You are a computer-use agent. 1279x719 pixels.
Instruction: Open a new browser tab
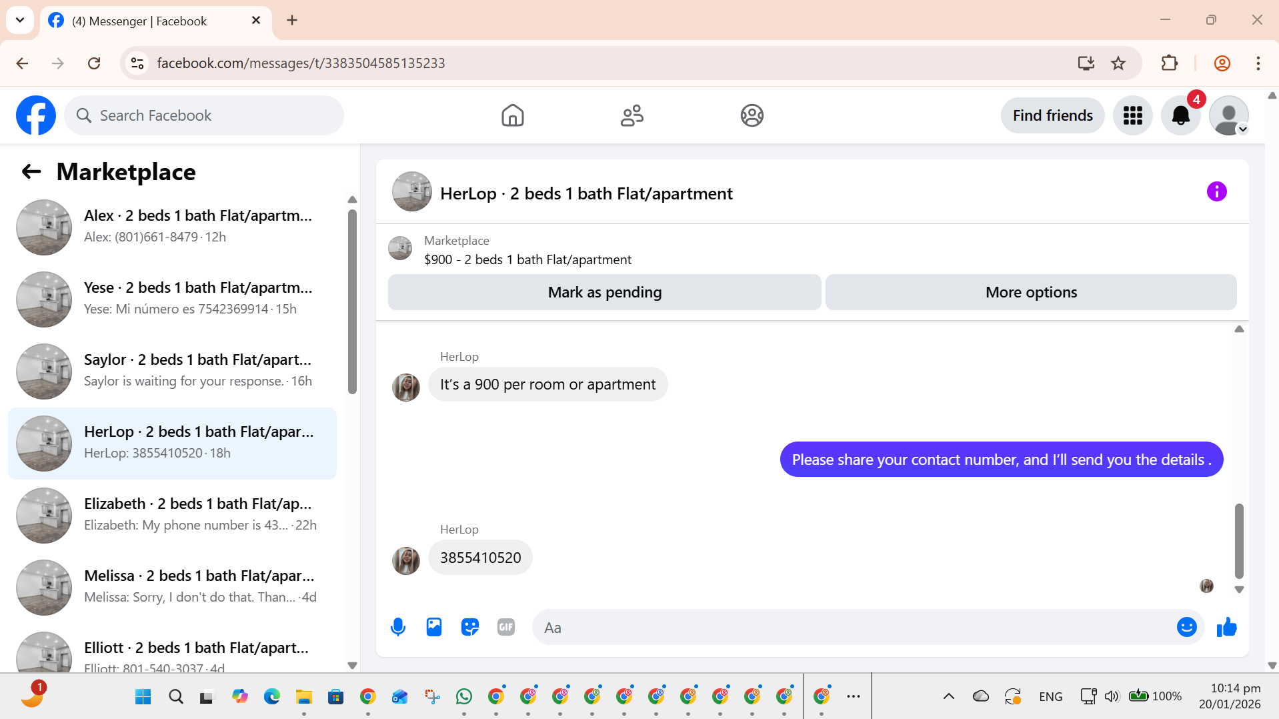point(292,21)
